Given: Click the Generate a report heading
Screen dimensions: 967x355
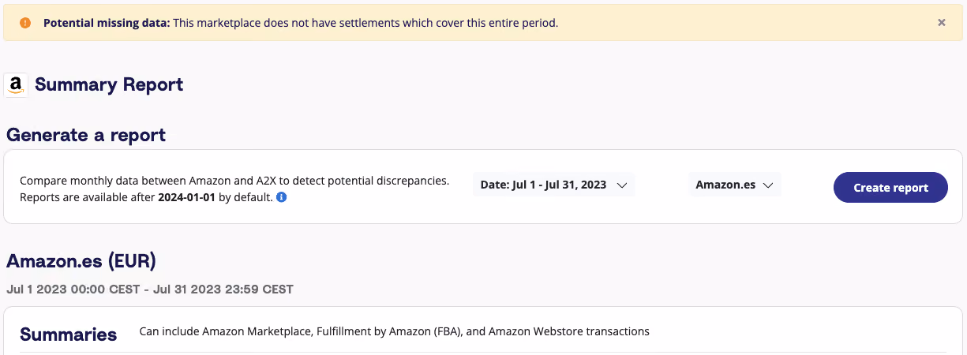Looking at the screenshot, I should (86, 135).
